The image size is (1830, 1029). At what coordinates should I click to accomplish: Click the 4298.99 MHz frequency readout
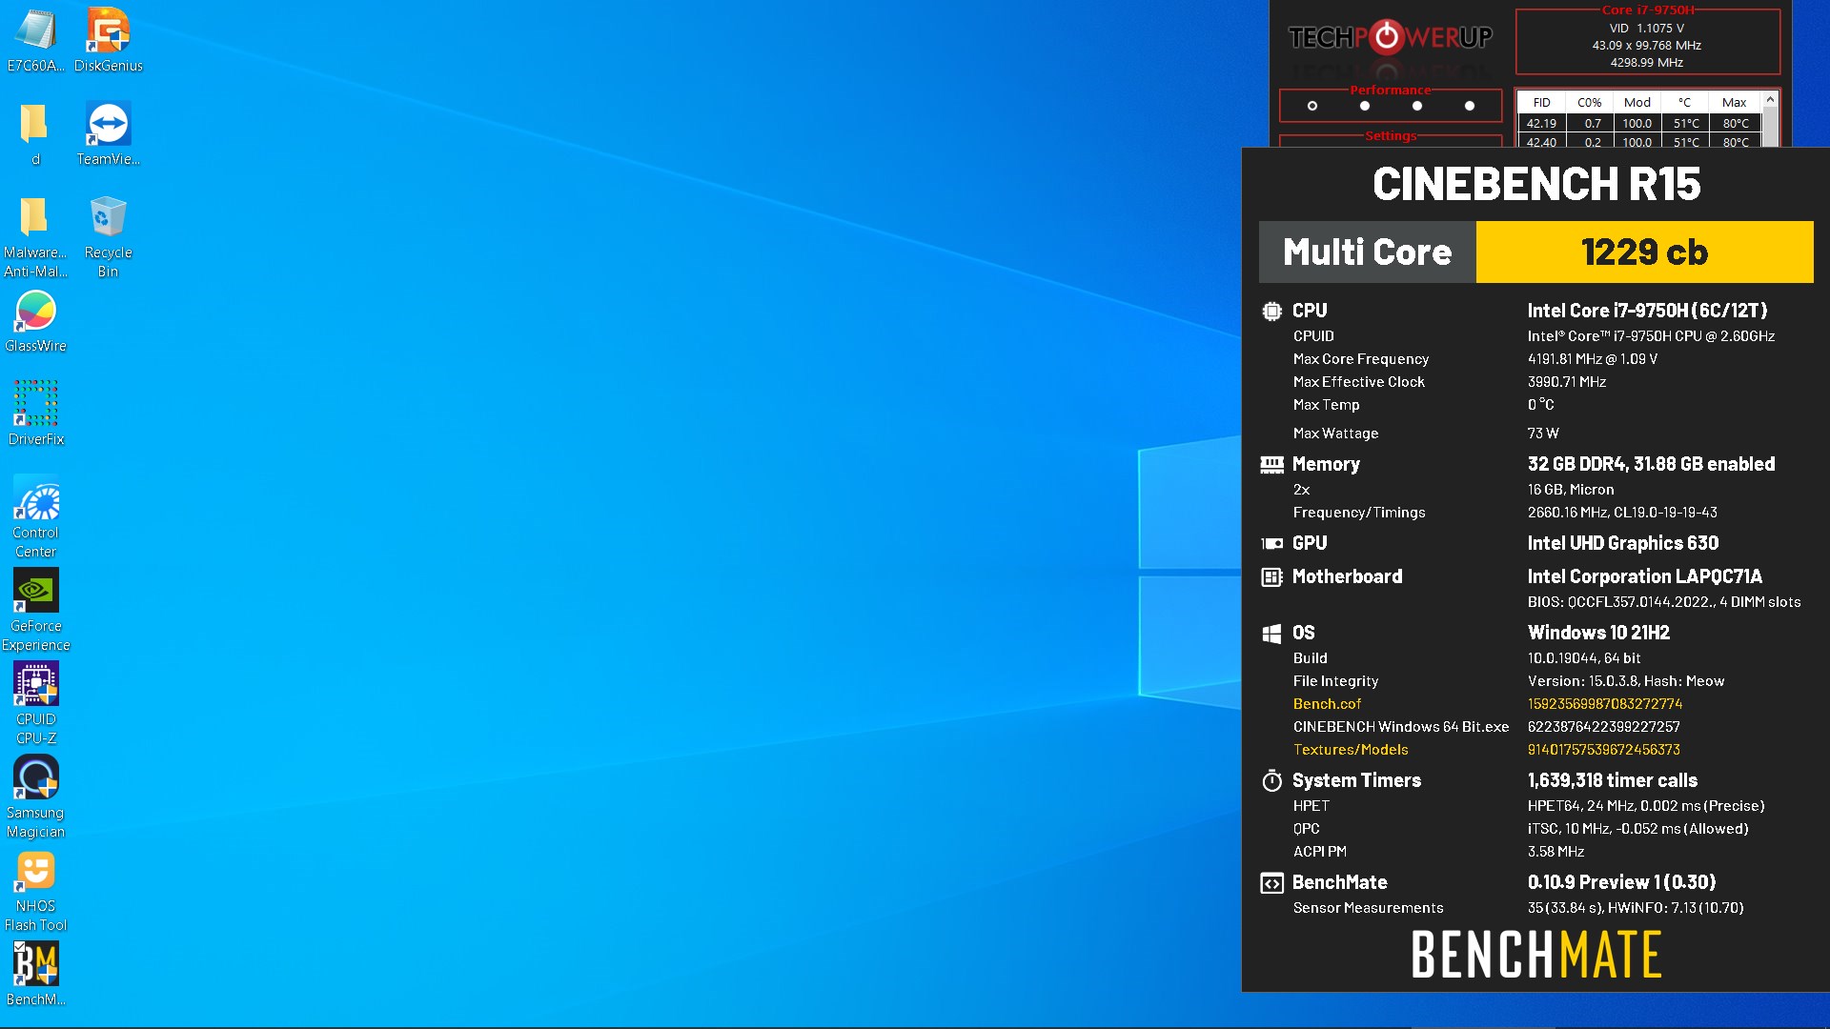pyautogui.click(x=1646, y=63)
